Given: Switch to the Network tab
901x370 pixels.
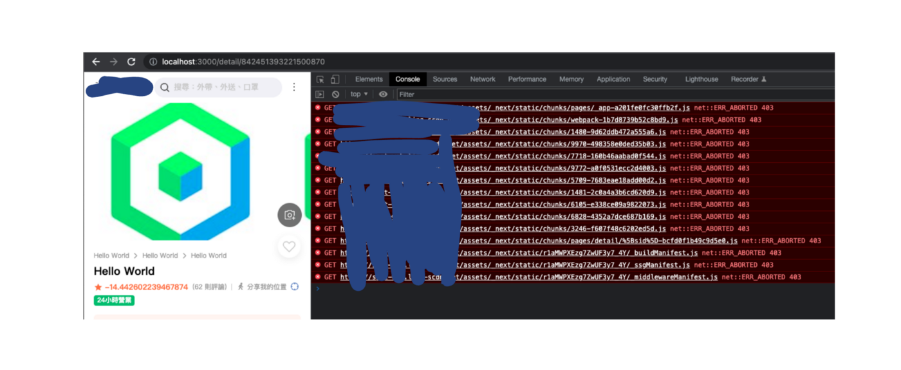Looking at the screenshot, I should (x=483, y=79).
